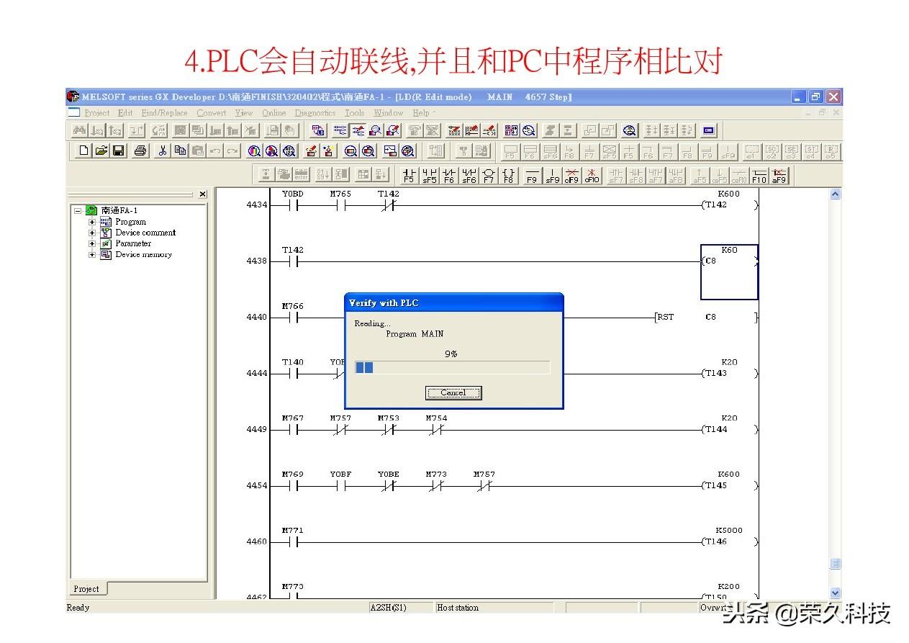
Task: Click the Host station status entry
Action: (458, 608)
